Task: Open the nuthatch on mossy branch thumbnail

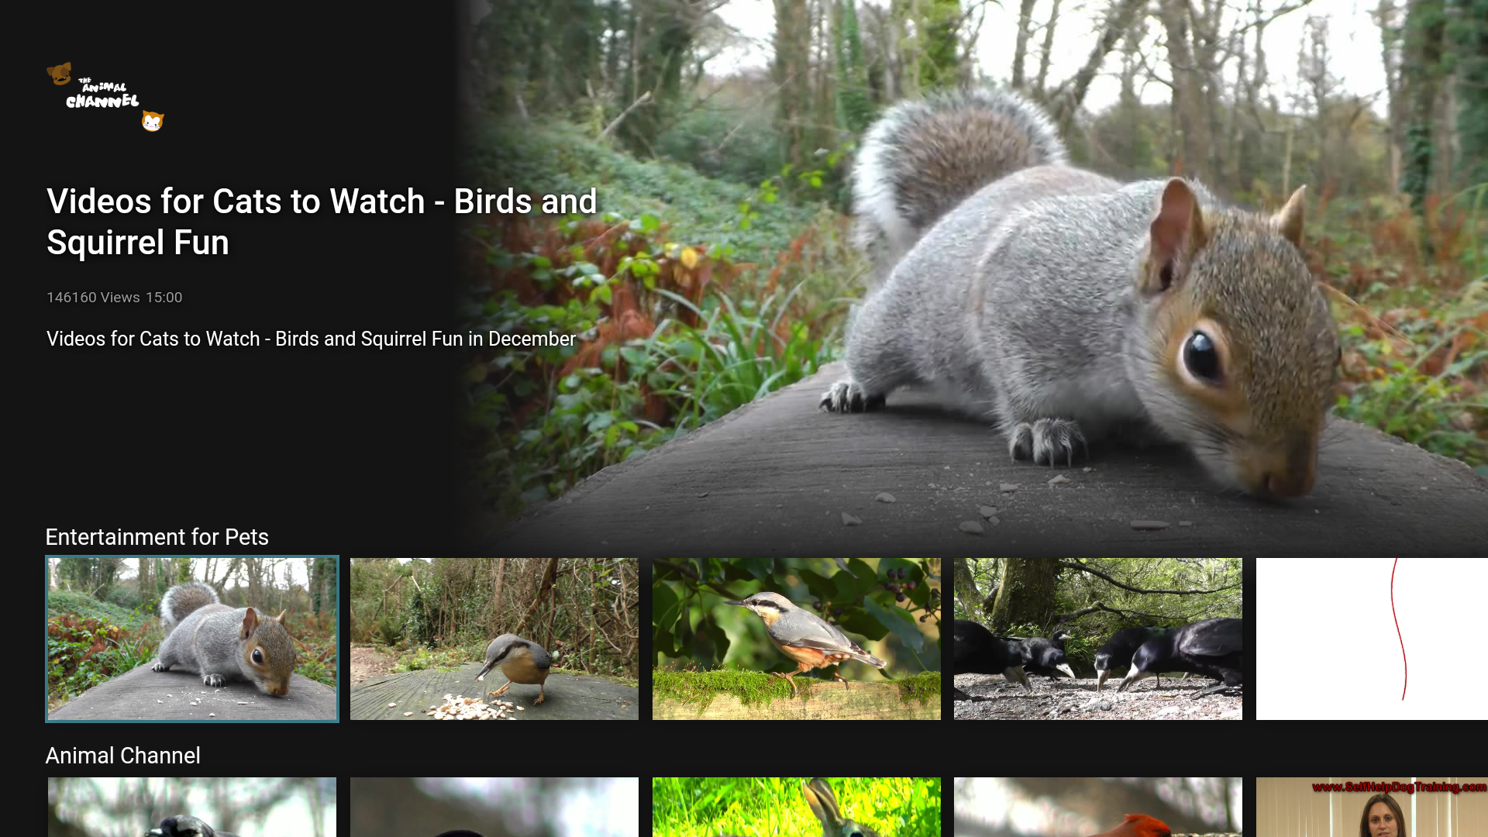Action: click(797, 639)
